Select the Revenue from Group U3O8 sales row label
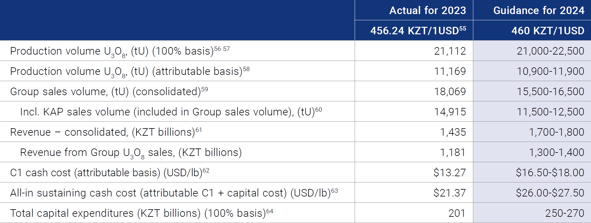 (131, 153)
